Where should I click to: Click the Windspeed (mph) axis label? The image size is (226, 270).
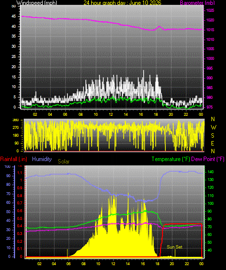coord(37,3)
